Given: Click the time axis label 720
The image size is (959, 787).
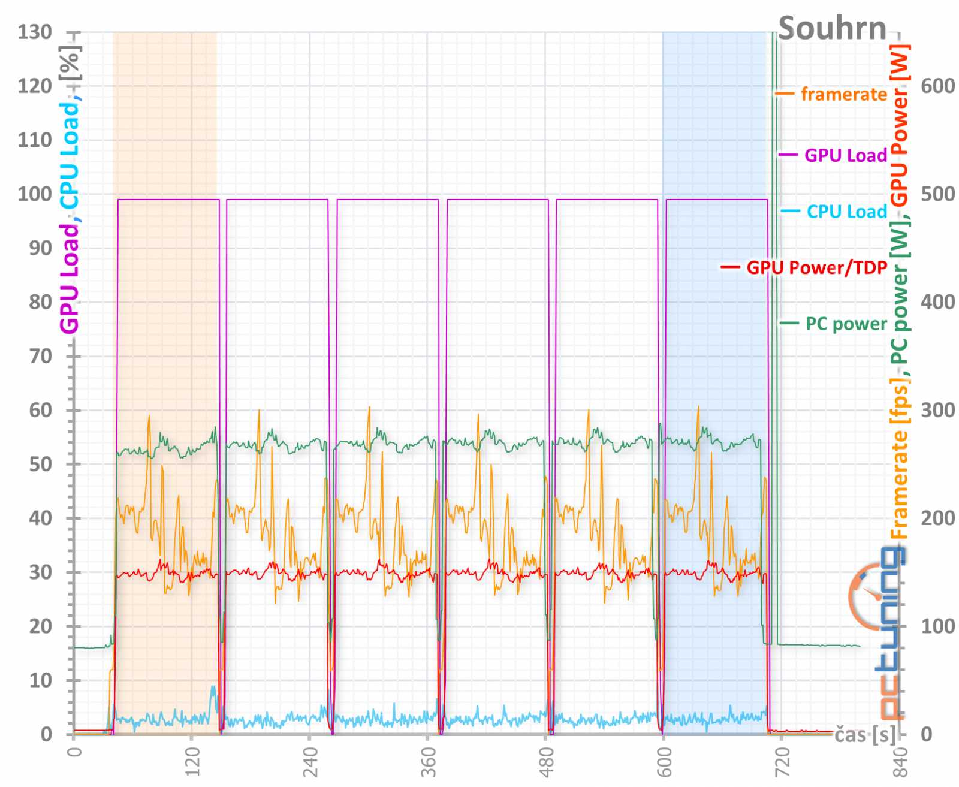Looking at the screenshot, I should click(782, 762).
